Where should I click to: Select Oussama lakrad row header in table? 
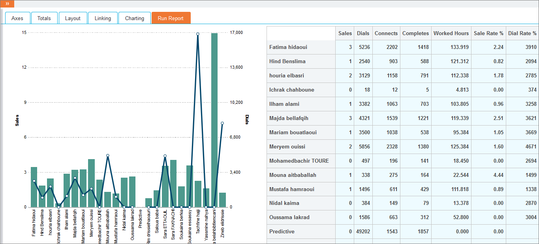pyautogui.click(x=301, y=218)
